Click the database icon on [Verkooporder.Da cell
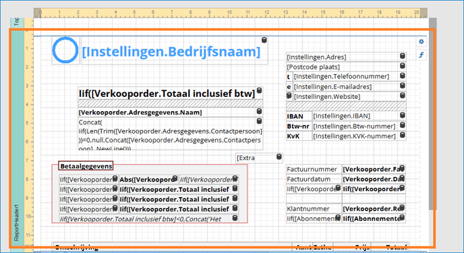This screenshot has width=464, height=253. click(x=402, y=178)
